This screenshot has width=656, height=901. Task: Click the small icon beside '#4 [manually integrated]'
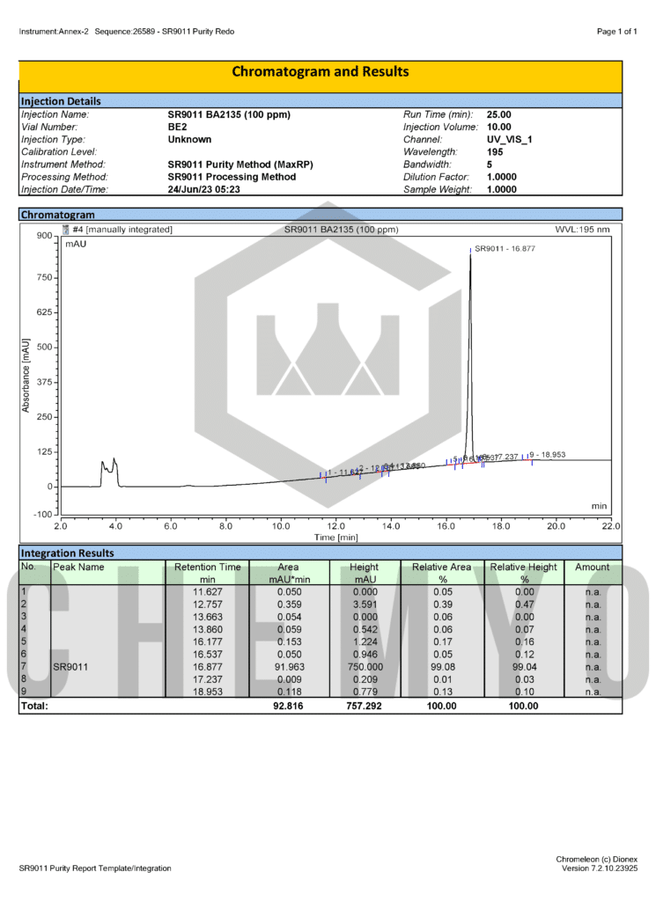pyautogui.click(x=65, y=230)
